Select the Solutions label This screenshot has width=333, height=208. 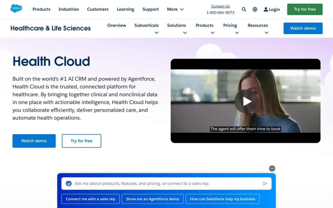click(x=176, y=25)
